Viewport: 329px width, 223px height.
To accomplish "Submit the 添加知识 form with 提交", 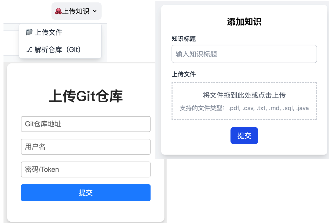I will 244,136.
